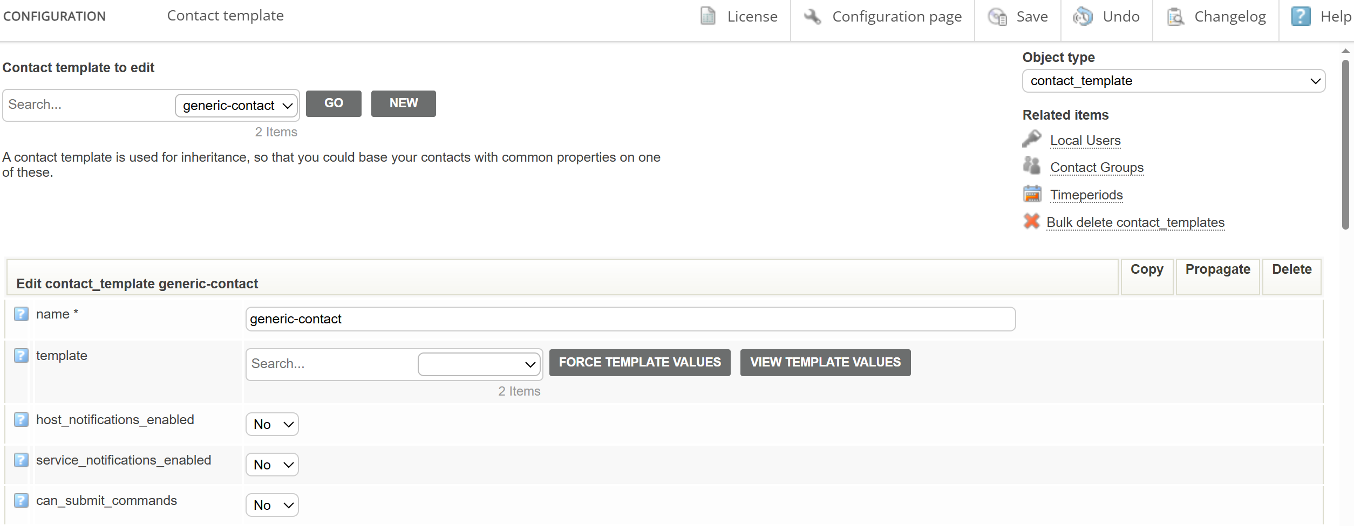Select the Copy tab
Screen dimensions: 1354x526
pyautogui.click(x=1147, y=269)
